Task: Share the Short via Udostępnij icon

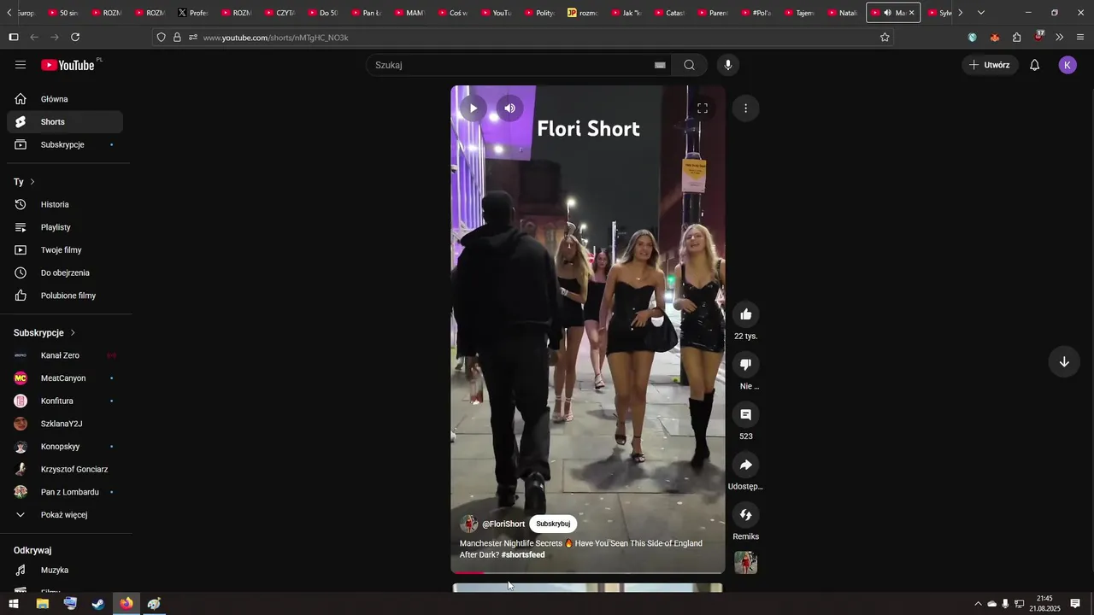Action: (x=746, y=465)
